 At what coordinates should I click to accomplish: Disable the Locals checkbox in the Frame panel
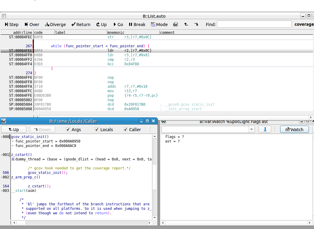point(96,129)
